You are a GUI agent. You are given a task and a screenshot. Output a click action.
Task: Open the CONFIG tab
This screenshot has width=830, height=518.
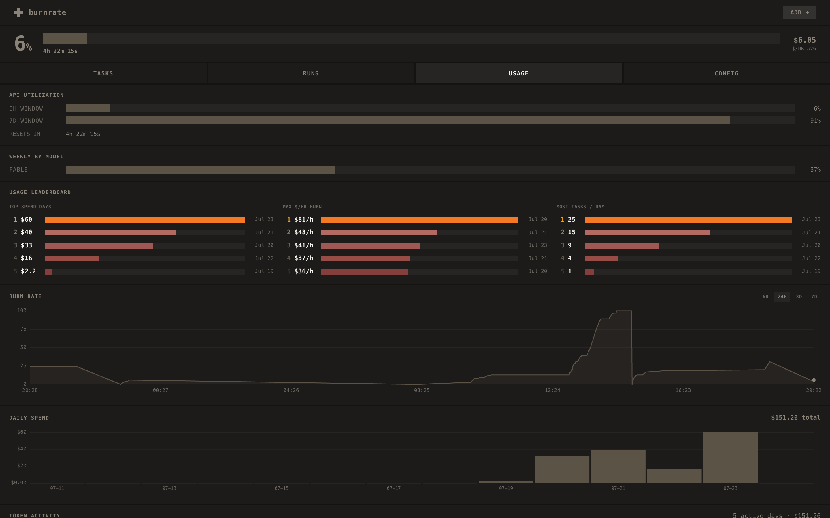(x=727, y=73)
